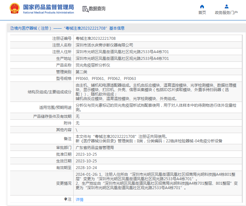Viewport: 246px width, 206px height.
Task: Select 广东省药品监督管理局 approval department
Action: pyautogui.click(x=95, y=148)
